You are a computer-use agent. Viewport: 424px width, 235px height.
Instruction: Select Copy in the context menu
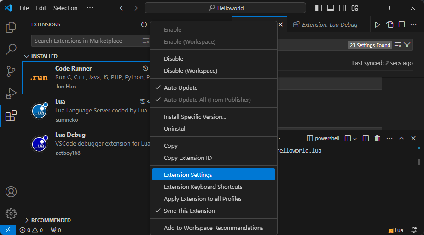(214, 146)
